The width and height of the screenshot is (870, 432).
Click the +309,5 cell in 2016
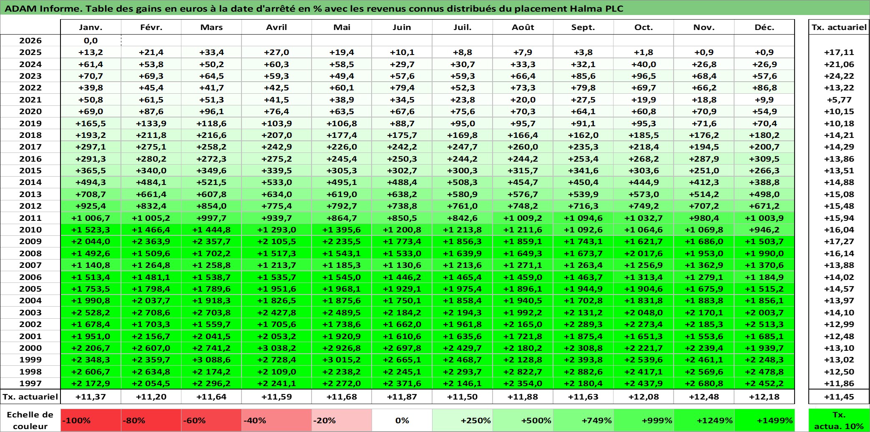[x=764, y=159]
